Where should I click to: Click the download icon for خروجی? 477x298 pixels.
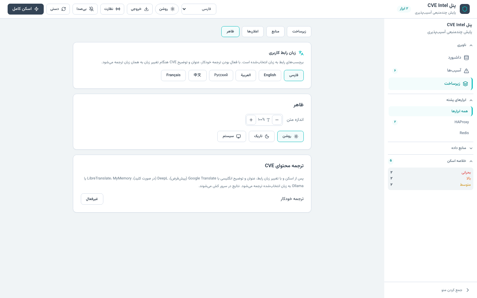(146, 9)
